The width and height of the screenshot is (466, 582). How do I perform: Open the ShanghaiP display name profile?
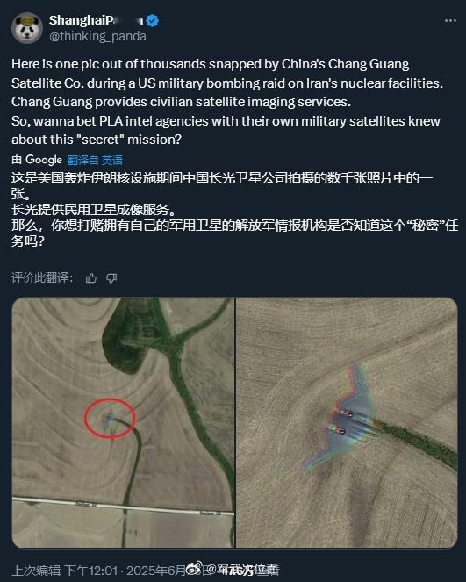point(96,20)
